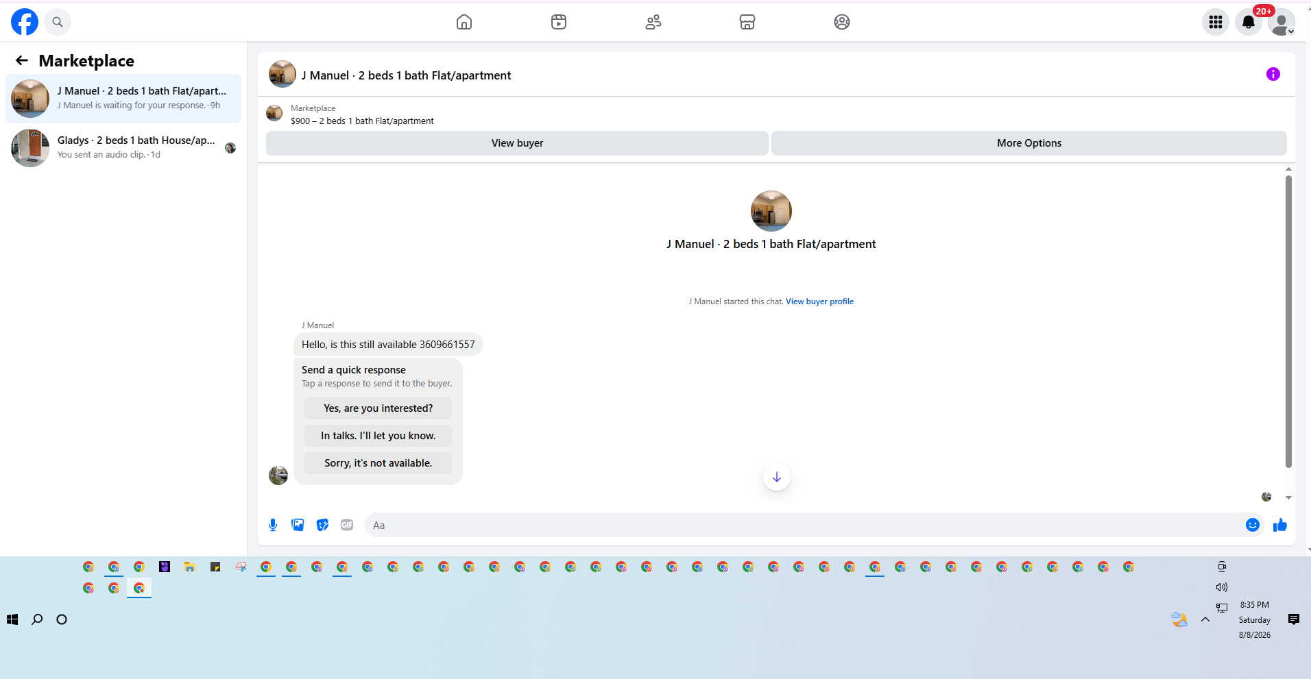Image resolution: width=1311 pixels, height=679 pixels.
Task: Start a voice clip with the microphone icon
Action: click(x=273, y=525)
